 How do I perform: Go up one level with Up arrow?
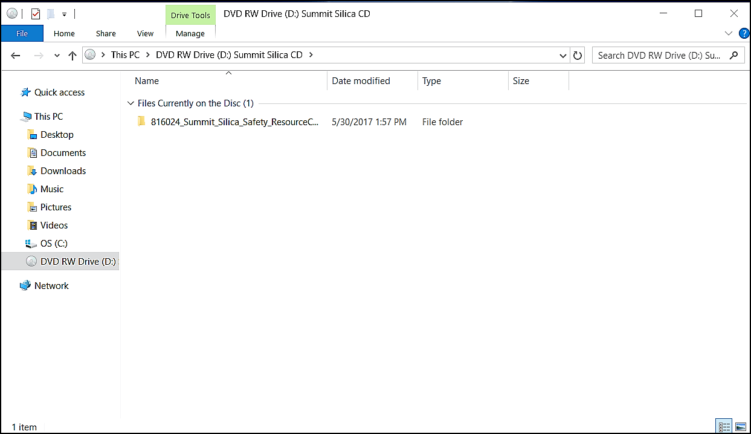pyautogui.click(x=73, y=56)
